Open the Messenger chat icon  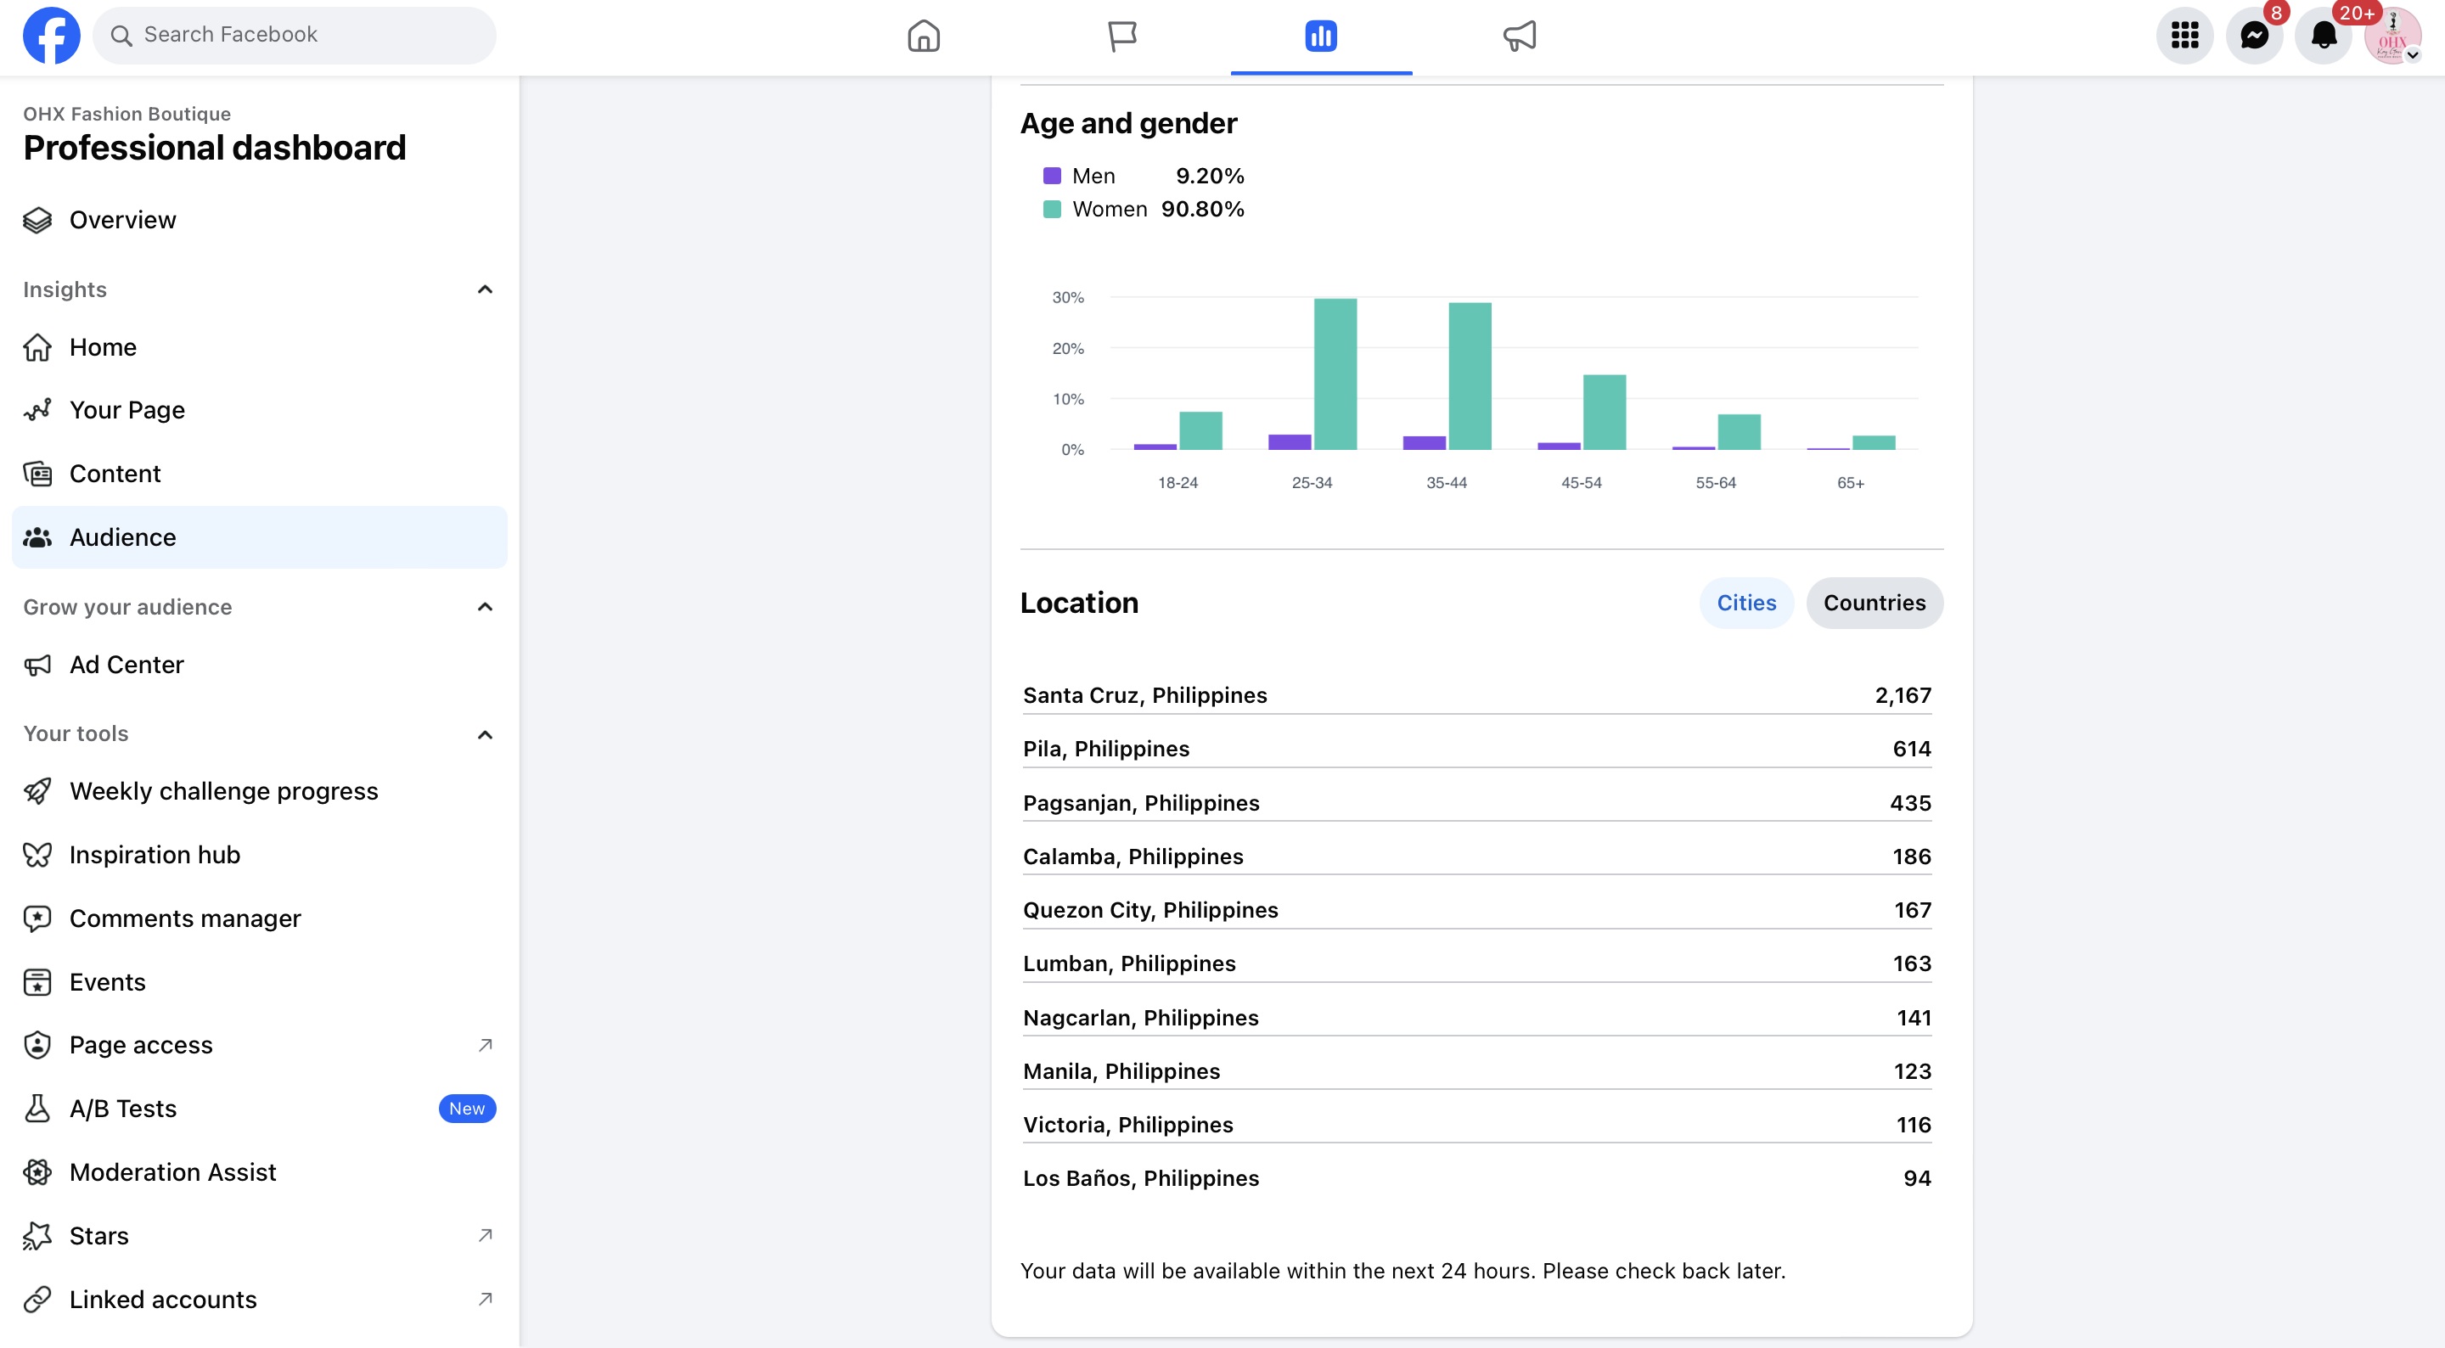click(2253, 36)
